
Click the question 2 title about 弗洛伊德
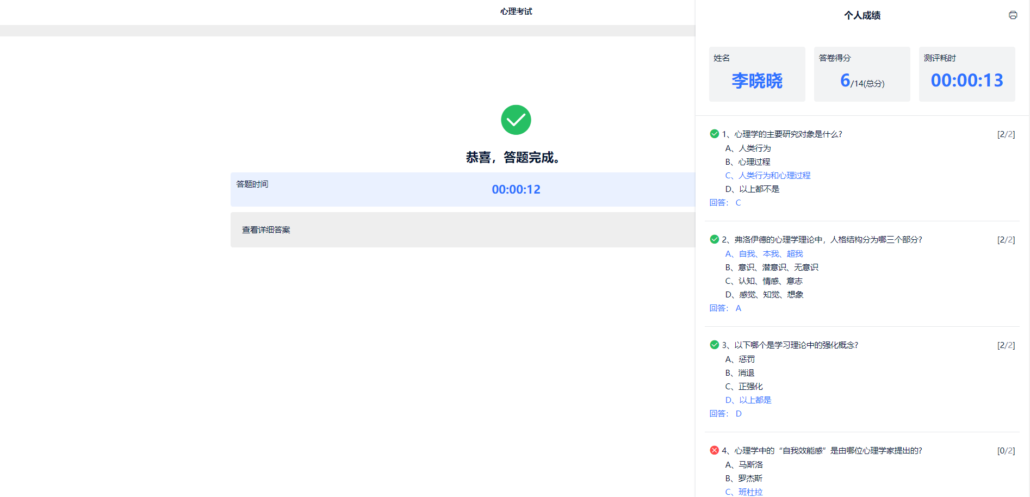[822, 239]
